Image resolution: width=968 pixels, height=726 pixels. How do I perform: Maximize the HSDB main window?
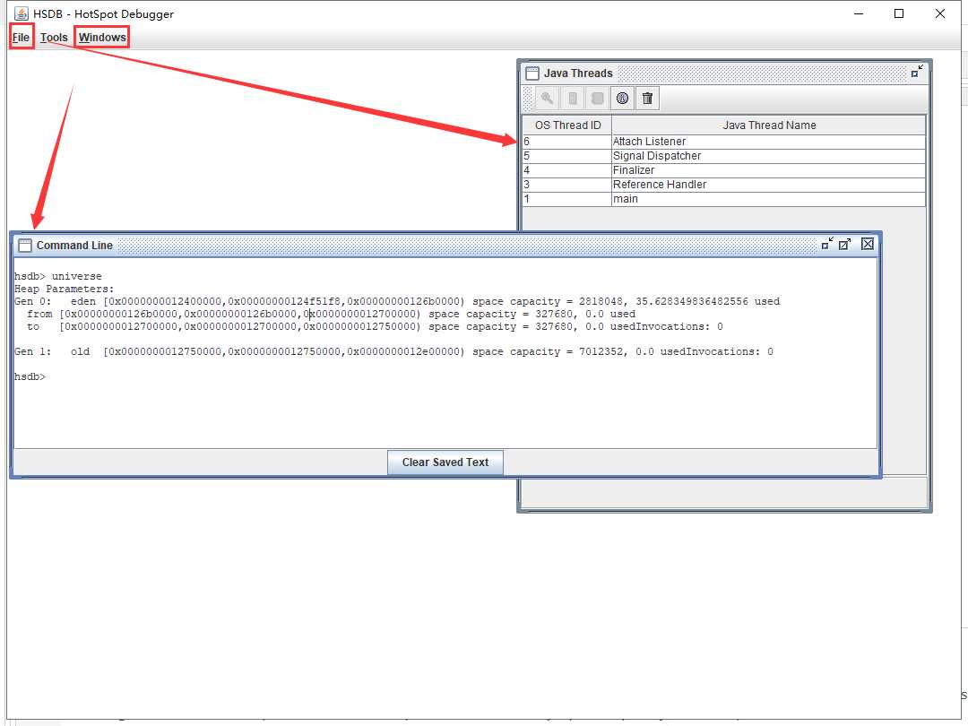pos(899,13)
